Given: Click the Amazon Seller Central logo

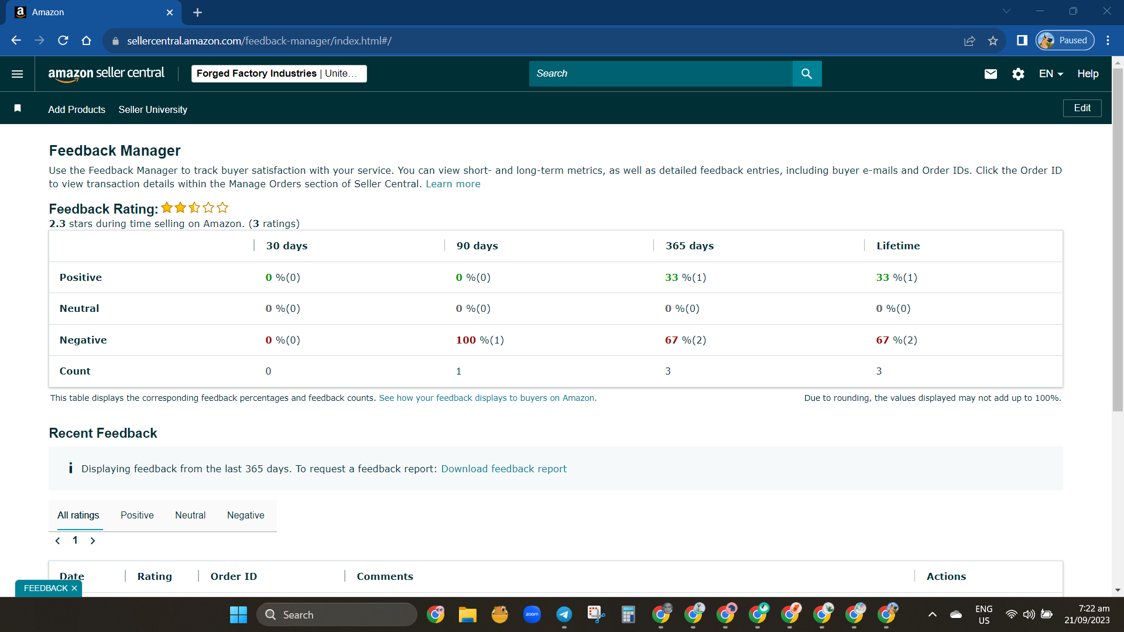Looking at the screenshot, I should click(x=106, y=74).
